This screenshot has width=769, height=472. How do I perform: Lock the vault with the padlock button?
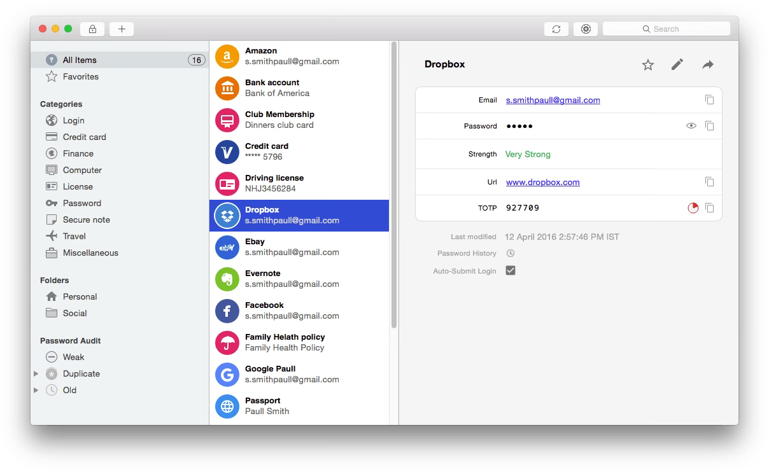pos(92,29)
